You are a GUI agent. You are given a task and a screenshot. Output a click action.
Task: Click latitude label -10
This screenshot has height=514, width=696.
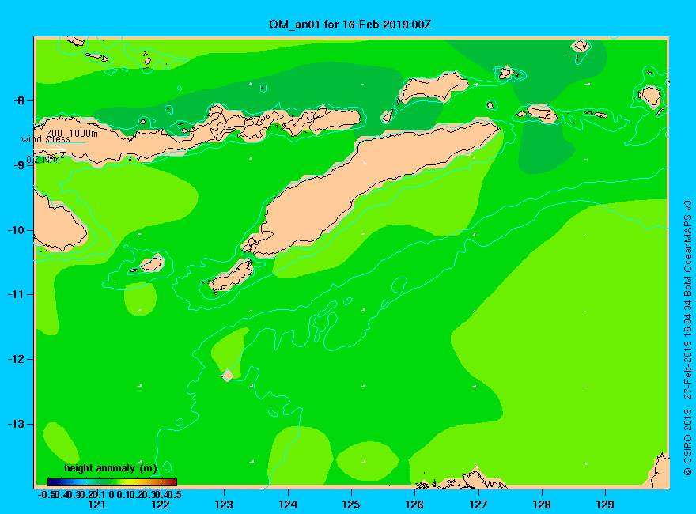pos(16,230)
